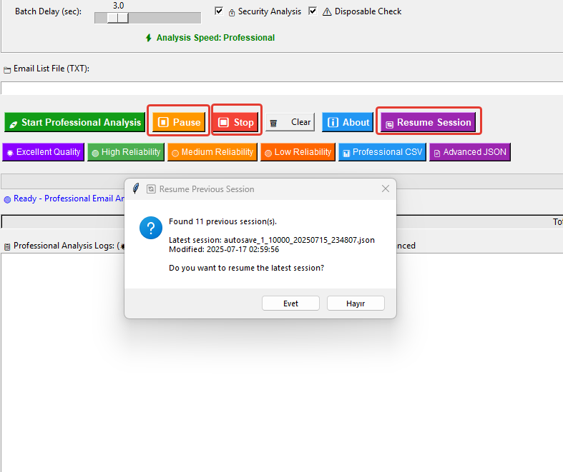Export results with Professional CSV button
This screenshot has width=563, height=472.
pyautogui.click(x=382, y=152)
